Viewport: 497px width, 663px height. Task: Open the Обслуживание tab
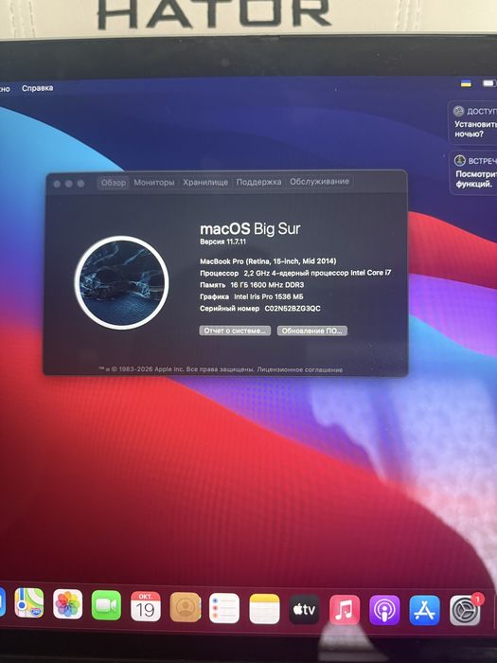coord(320,182)
